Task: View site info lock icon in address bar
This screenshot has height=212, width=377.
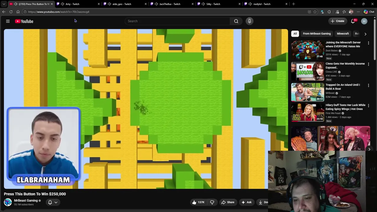Action: [25, 12]
